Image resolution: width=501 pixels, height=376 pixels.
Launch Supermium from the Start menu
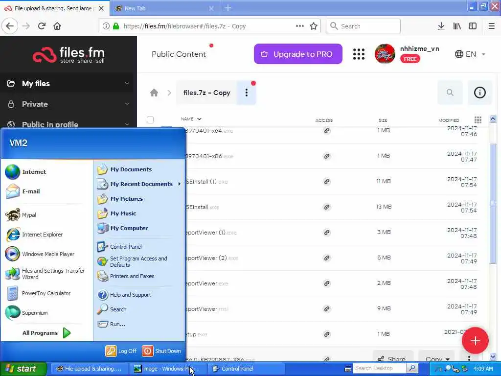[x=27, y=313]
